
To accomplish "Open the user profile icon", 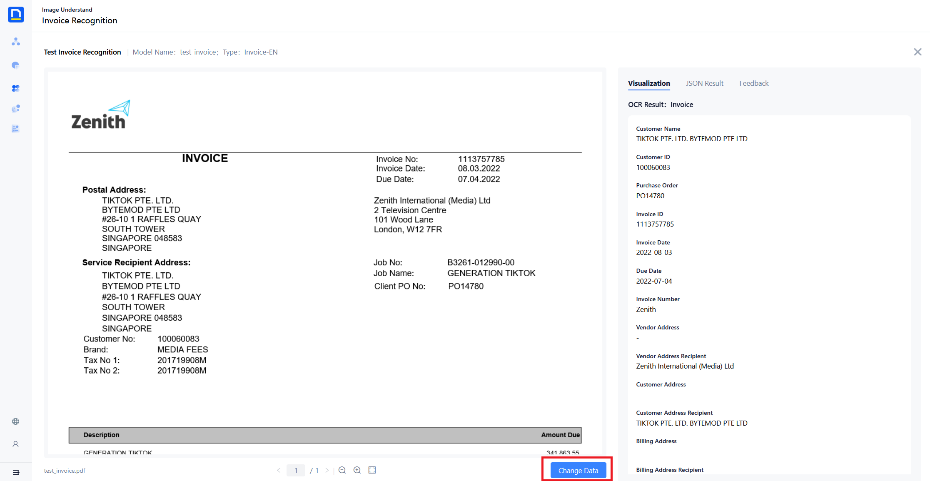I will click(x=16, y=444).
